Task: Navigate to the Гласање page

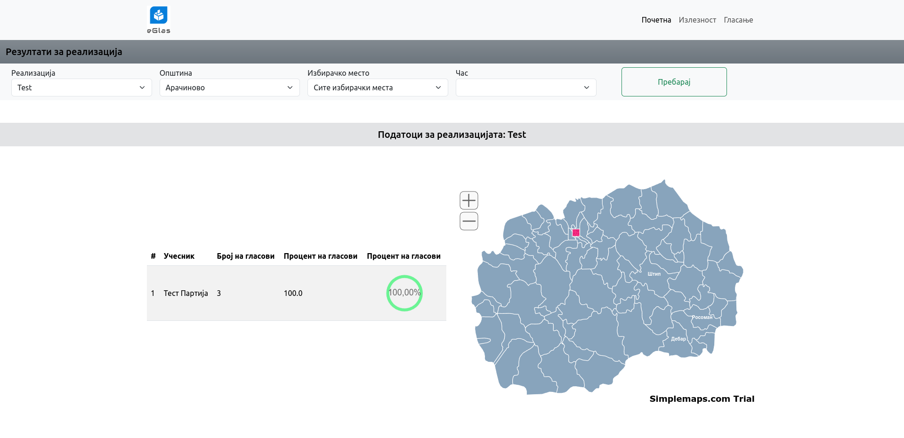Action: click(x=738, y=20)
